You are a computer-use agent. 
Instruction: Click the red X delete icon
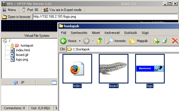point(175,41)
